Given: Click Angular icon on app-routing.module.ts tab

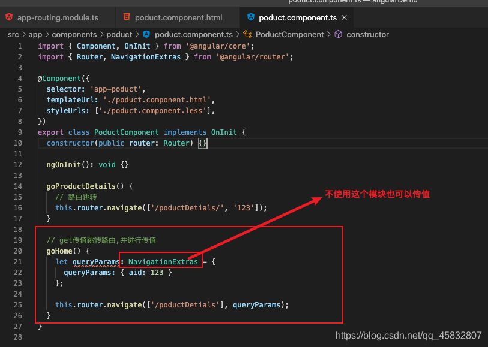Looking at the screenshot, I should click(9, 17).
